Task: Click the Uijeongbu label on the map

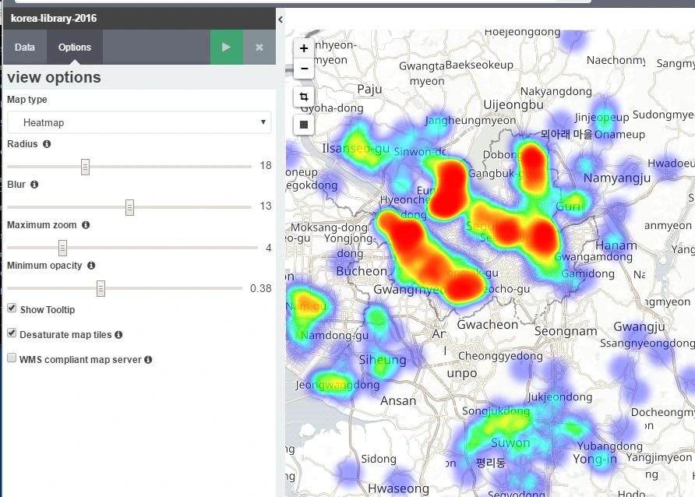Action: (513, 105)
